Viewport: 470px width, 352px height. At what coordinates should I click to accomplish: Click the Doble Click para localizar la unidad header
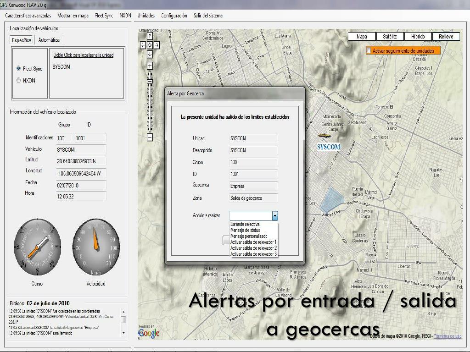[x=84, y=55]
